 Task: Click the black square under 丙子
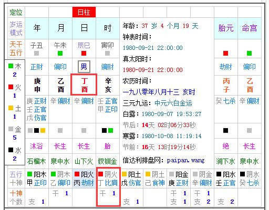(225, 130)
